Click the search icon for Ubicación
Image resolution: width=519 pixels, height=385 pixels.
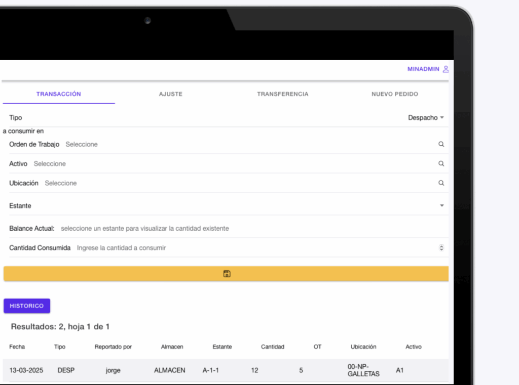(441, 183)
